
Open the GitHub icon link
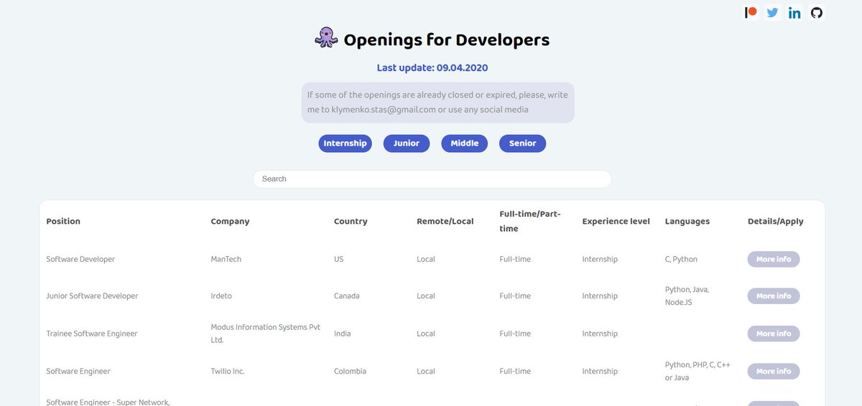(816, 12)
